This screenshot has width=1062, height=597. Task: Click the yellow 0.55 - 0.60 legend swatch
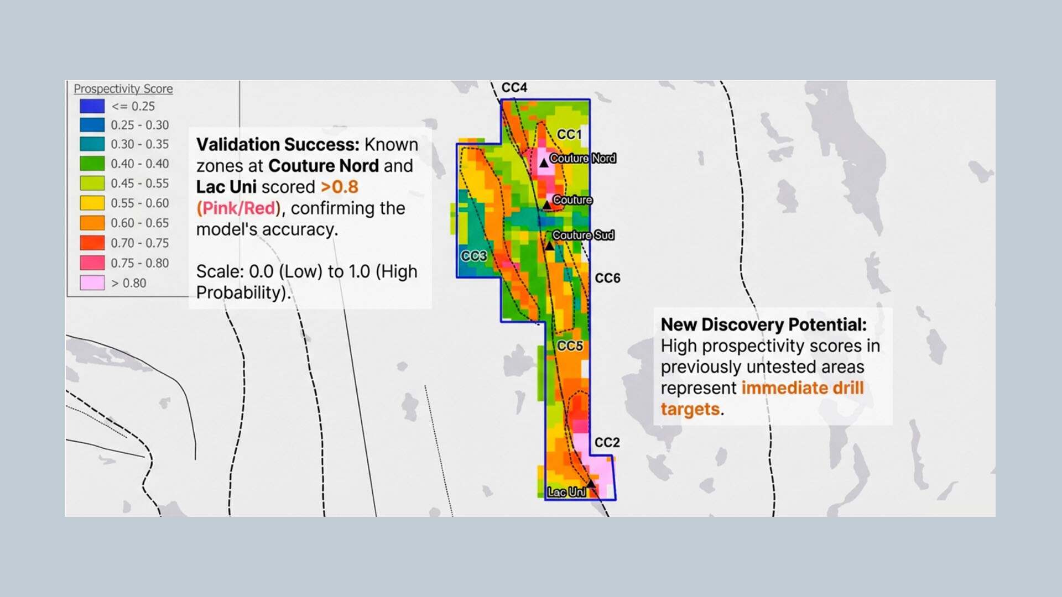(x=92, y=203)
